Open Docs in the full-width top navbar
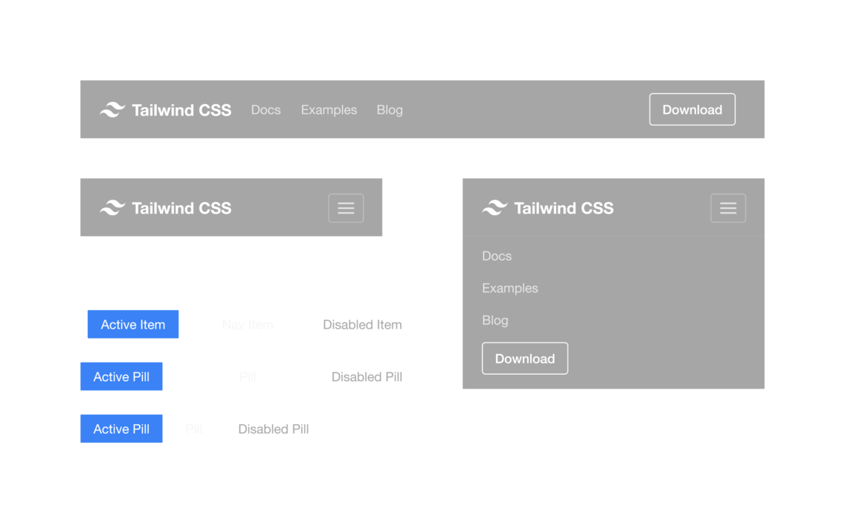Viewport: 845px width, 523px height. coord(266,110)
